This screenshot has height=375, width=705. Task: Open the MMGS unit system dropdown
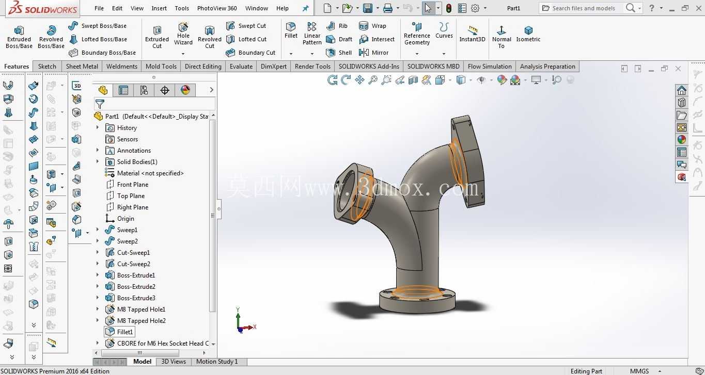[x=660, y=371]
